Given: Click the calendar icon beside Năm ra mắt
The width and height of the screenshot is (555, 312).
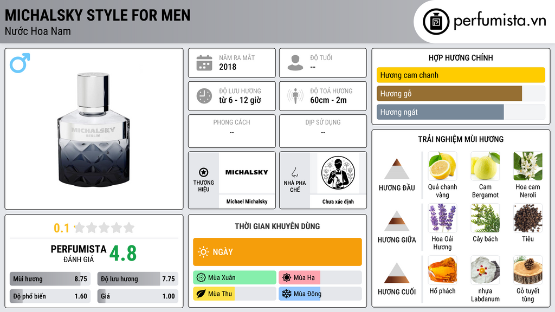Looking at the screenshot, I should tap(204, 63).
